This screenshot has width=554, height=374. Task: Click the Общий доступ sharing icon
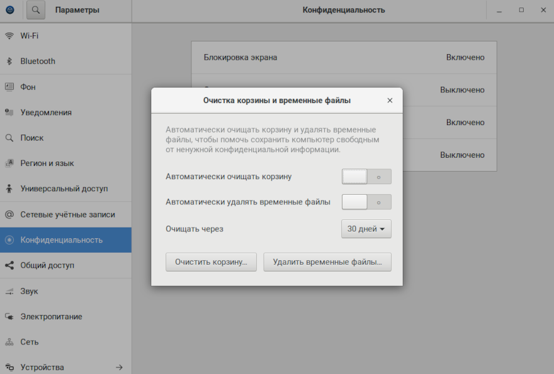[x=9, y=265]
